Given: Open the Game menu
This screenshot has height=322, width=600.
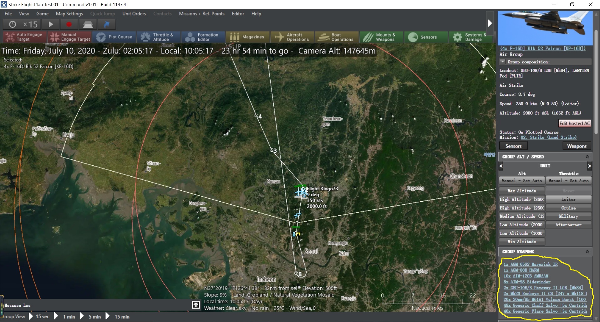Looking at the screenshot, I should click(x=43, y=14).
